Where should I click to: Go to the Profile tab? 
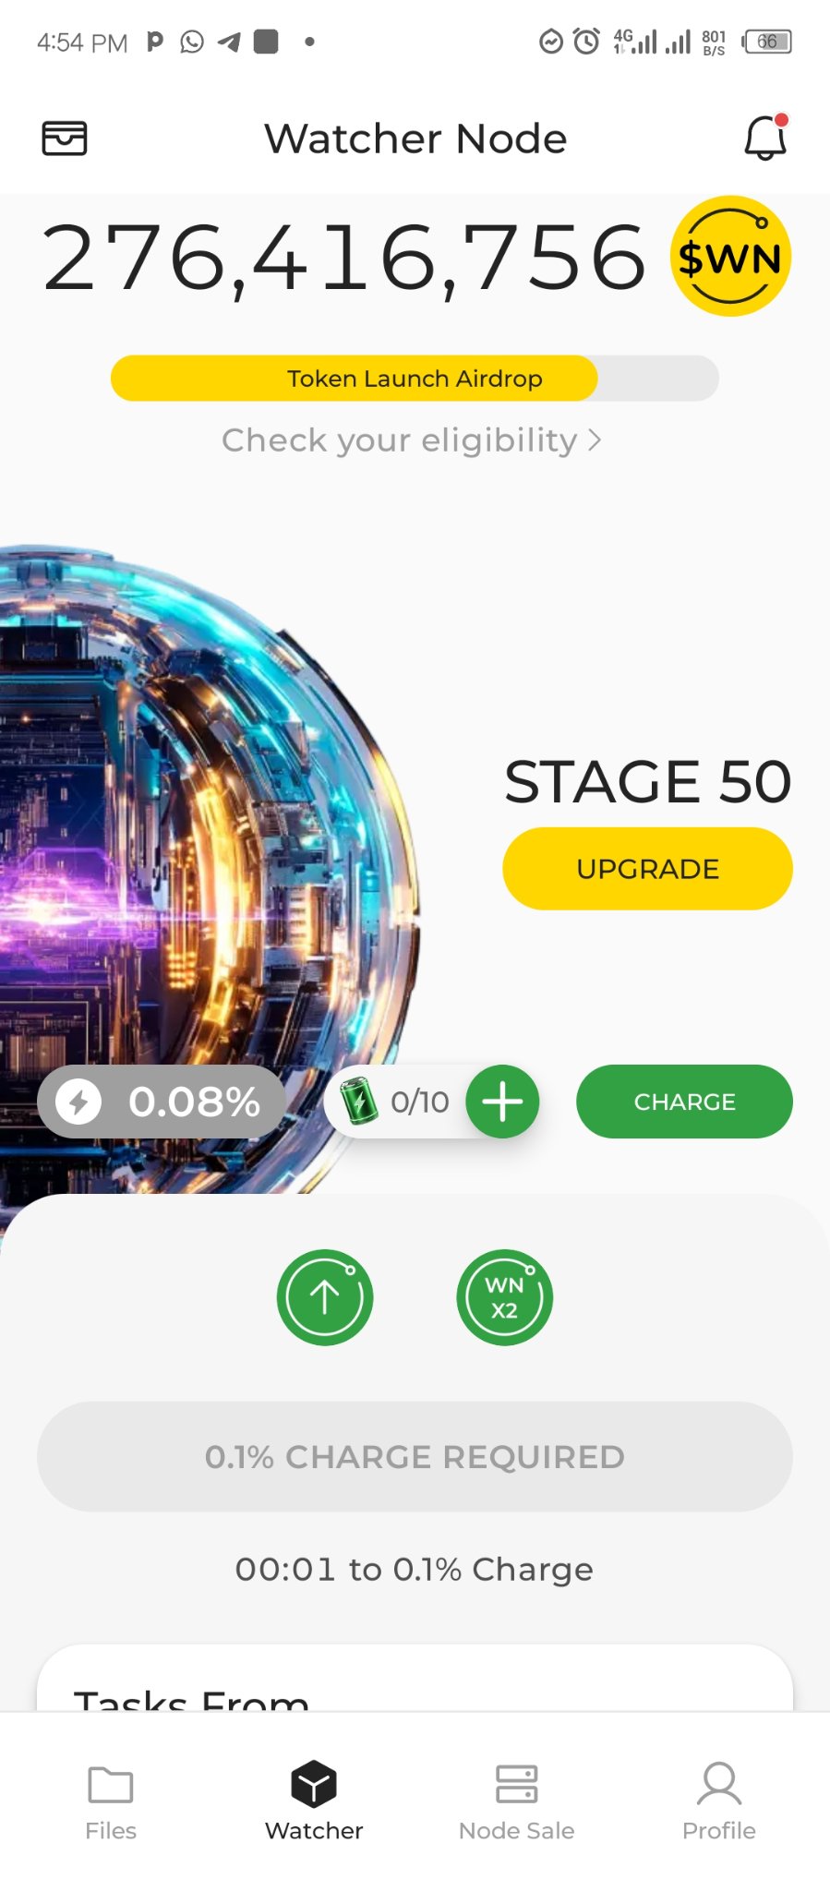pyautogui.click(x=719, y=1802)
